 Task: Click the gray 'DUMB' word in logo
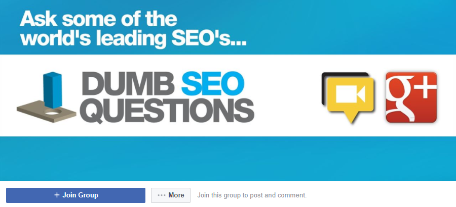click(128, 84)
